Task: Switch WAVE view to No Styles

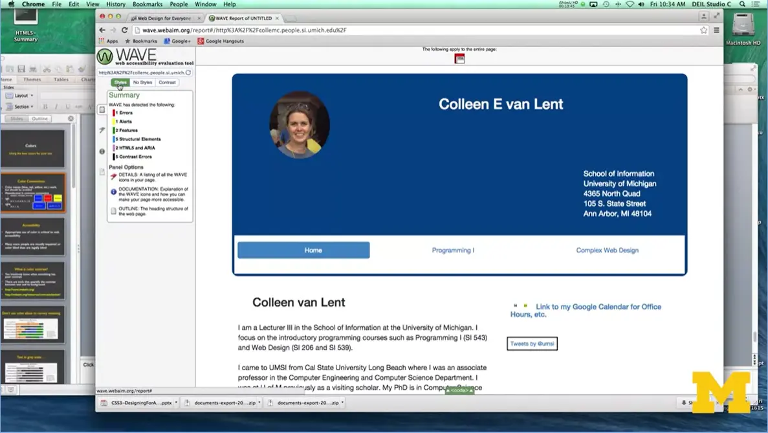Action: click(x=142, y=82)
